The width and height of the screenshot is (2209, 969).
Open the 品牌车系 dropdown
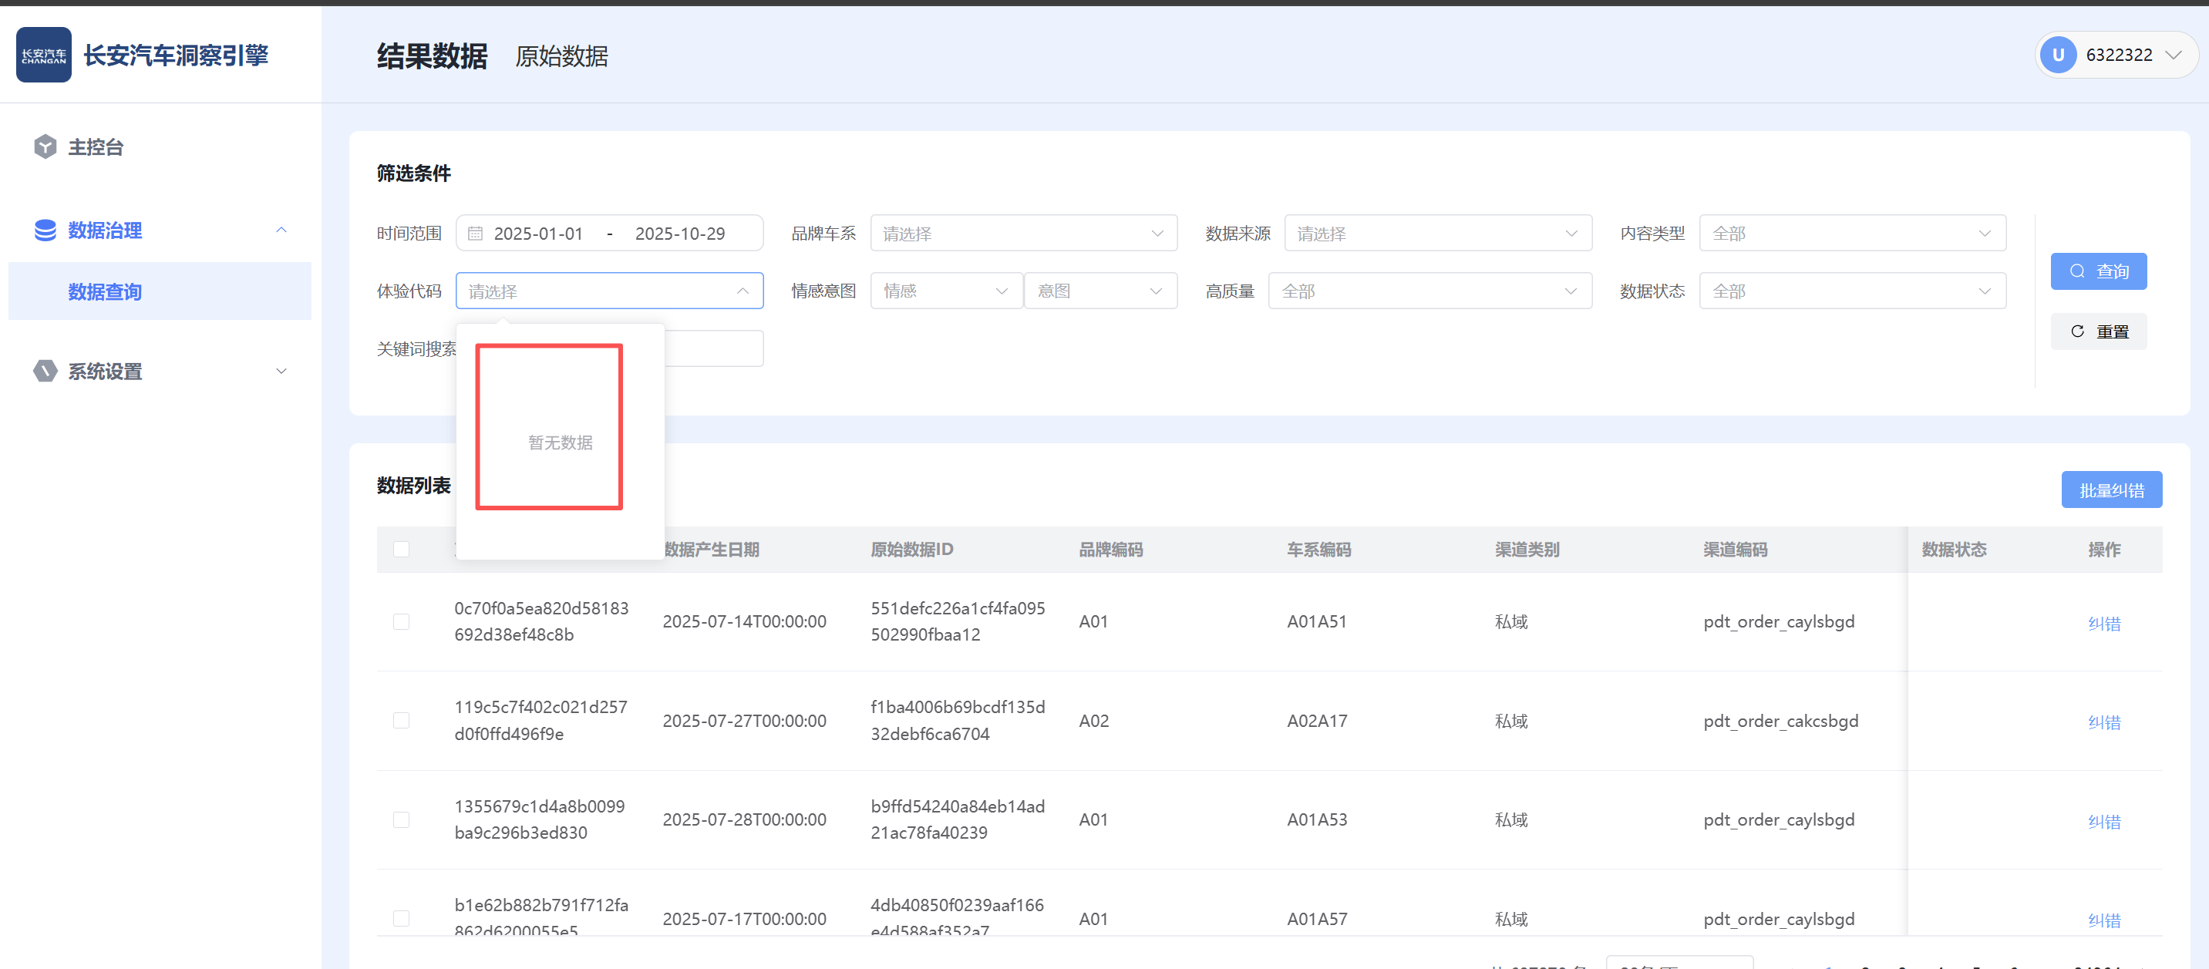pos(1023,234)
